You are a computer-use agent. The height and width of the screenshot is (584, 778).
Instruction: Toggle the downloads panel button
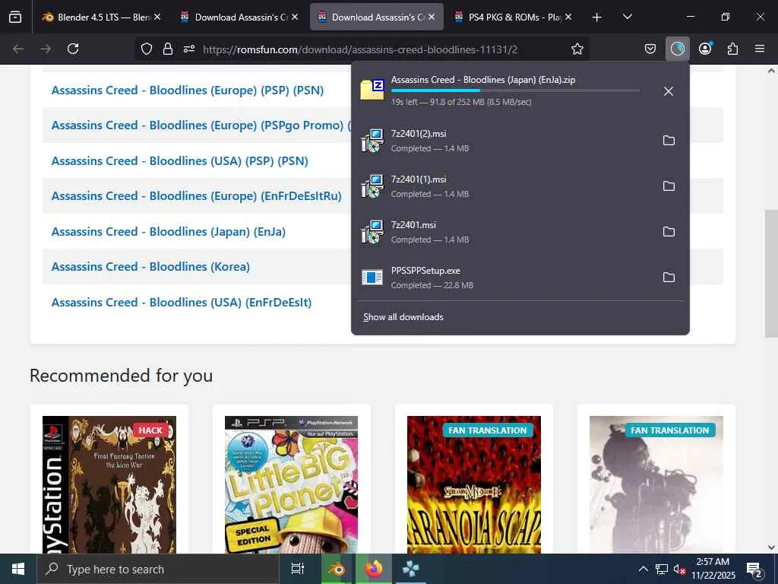coord(677,49)
